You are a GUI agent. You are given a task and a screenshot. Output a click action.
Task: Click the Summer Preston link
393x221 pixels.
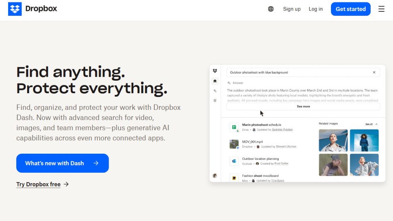tap(282, 130)
